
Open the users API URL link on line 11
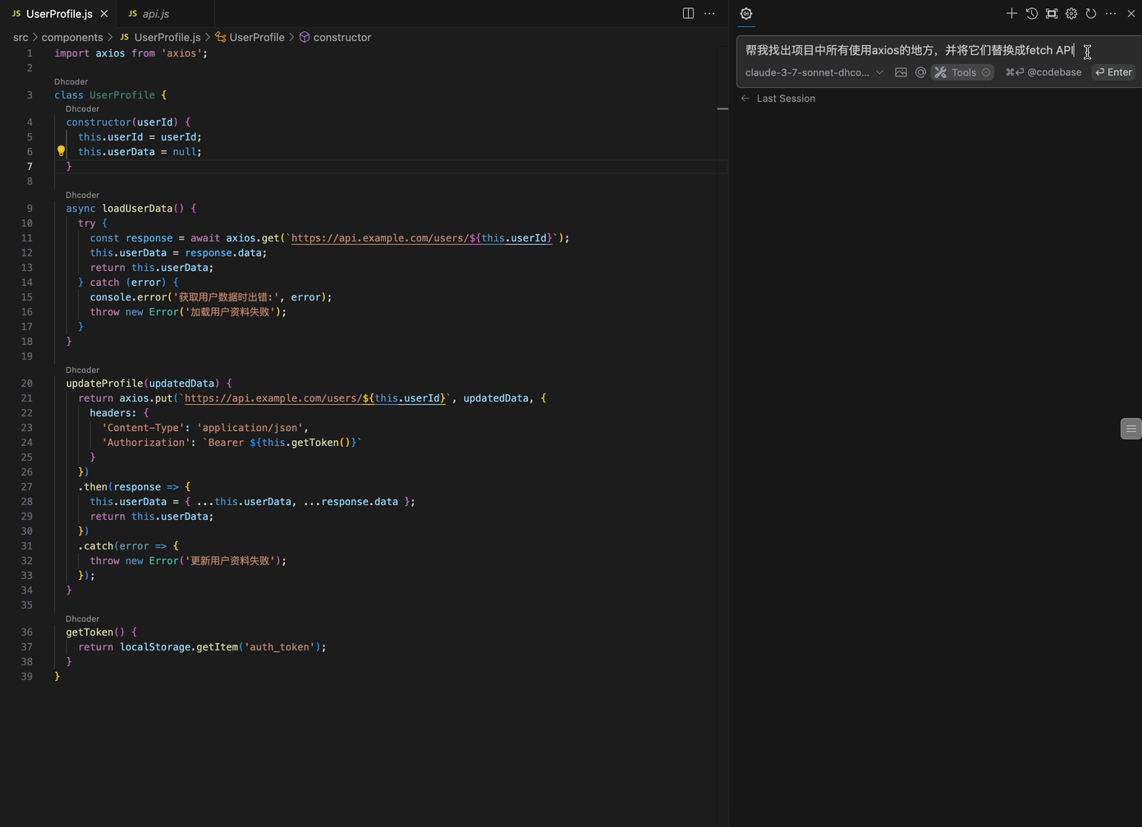click(421, 238)
